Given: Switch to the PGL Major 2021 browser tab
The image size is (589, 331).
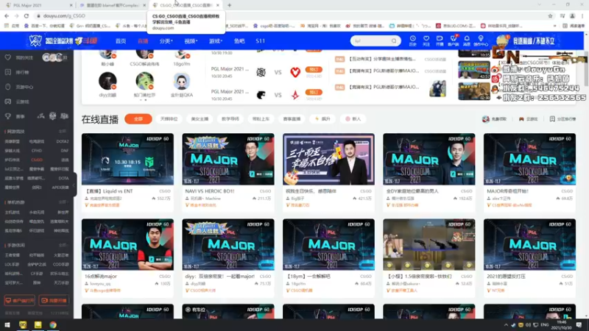Looking at the screenshot, I should pyautogui.click(x=38, y=5).
